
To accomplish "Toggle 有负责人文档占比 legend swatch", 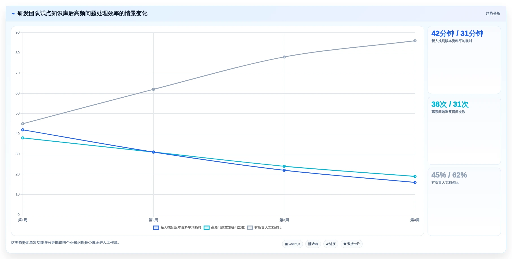I will 250,228.
